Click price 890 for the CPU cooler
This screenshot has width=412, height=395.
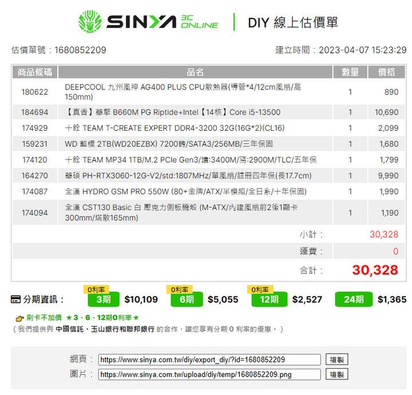point(391,92)
